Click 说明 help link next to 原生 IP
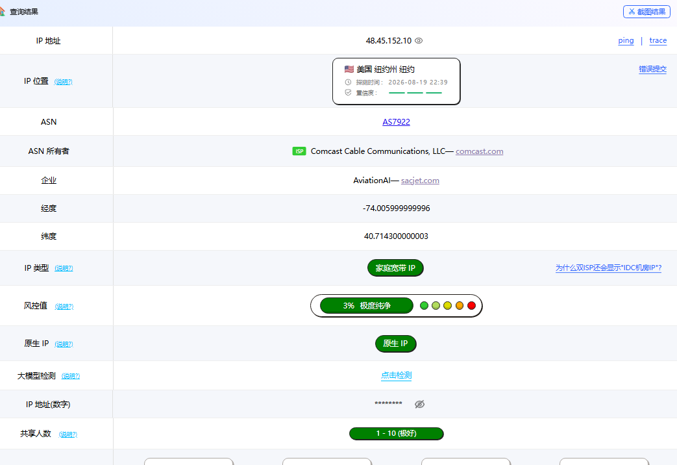Image resolution: width=677 pixels, height=465 pixels. pos(64,344)
